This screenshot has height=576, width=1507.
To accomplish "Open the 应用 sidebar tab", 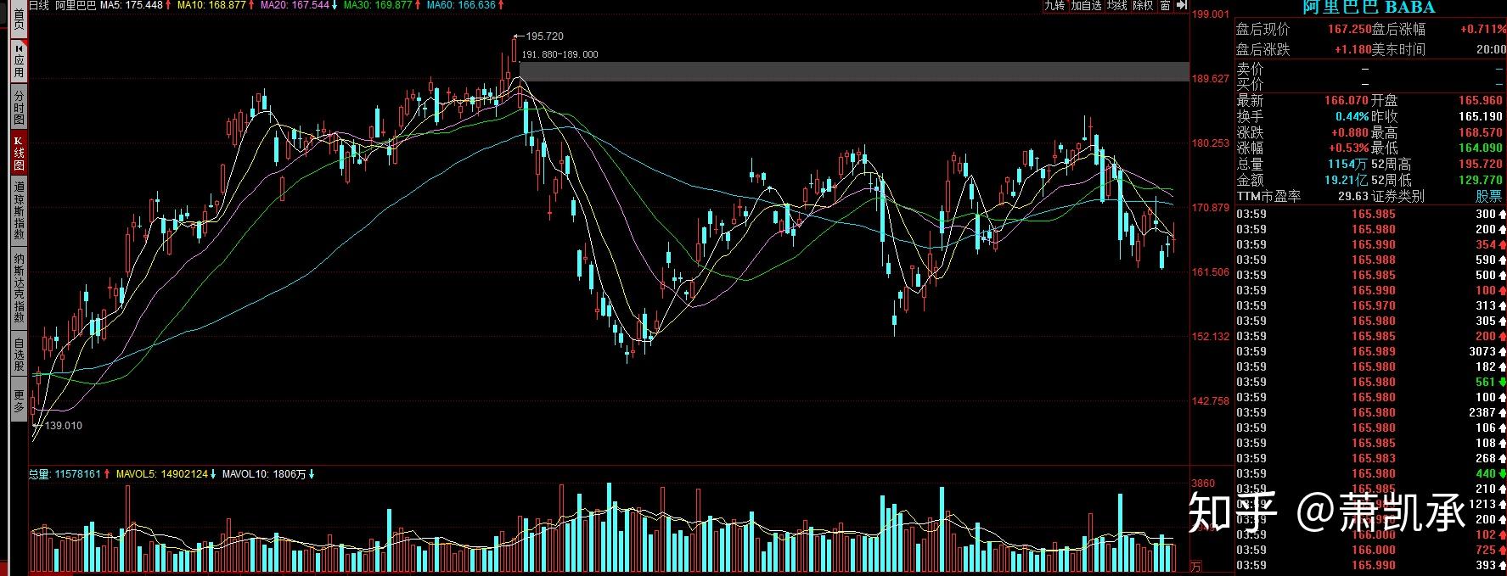I will pos(19,60).
